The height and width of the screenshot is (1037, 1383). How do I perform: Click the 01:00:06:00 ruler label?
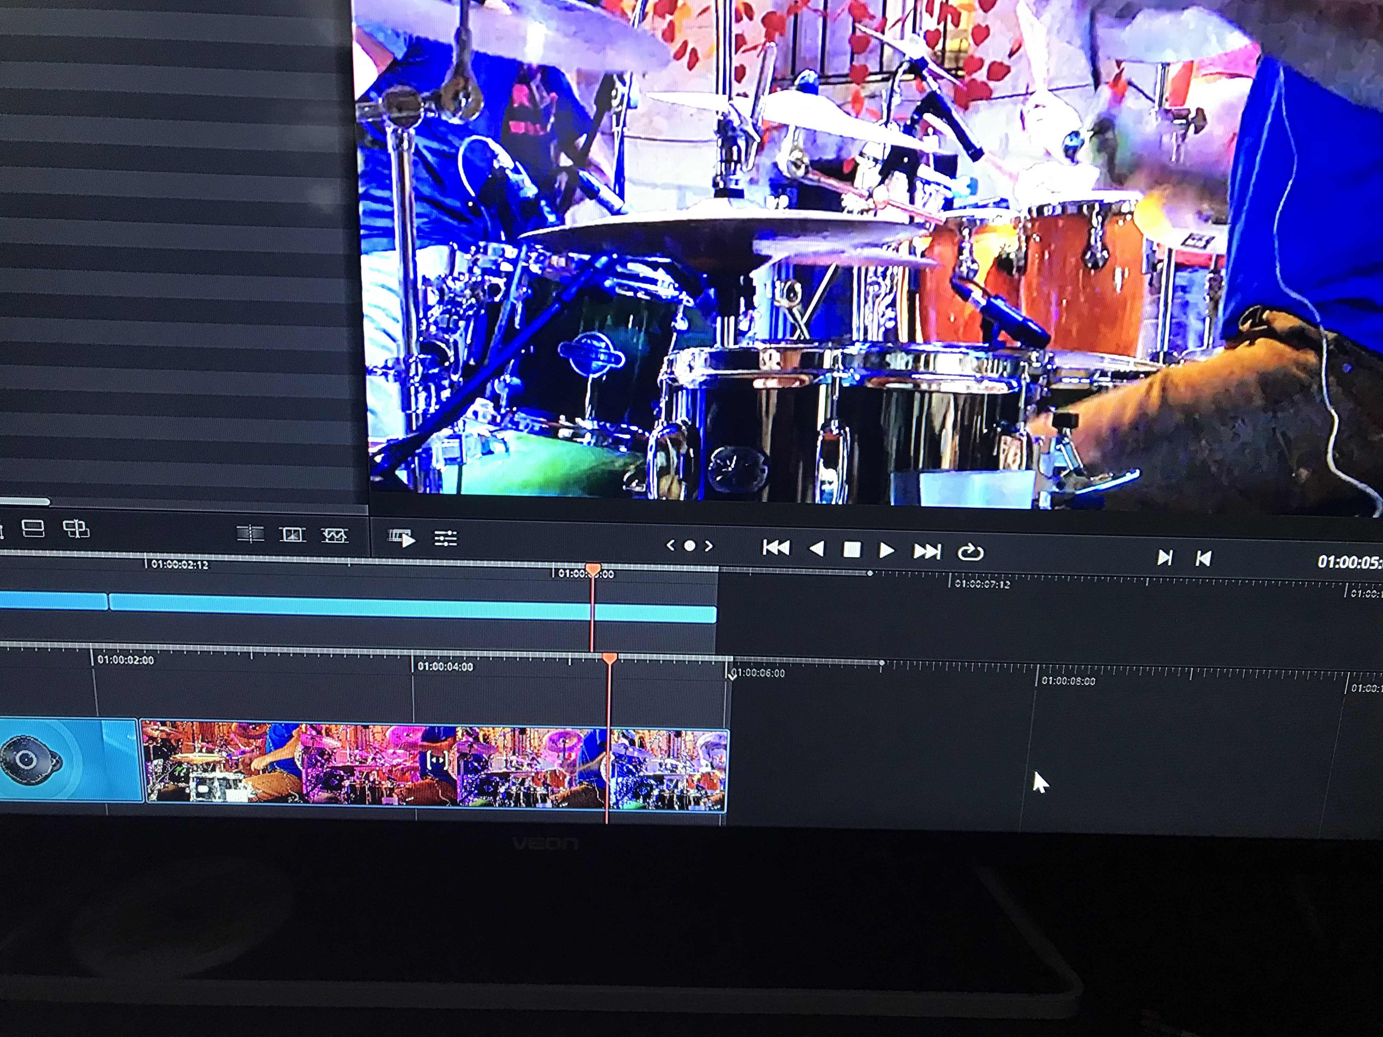point(758,673)
